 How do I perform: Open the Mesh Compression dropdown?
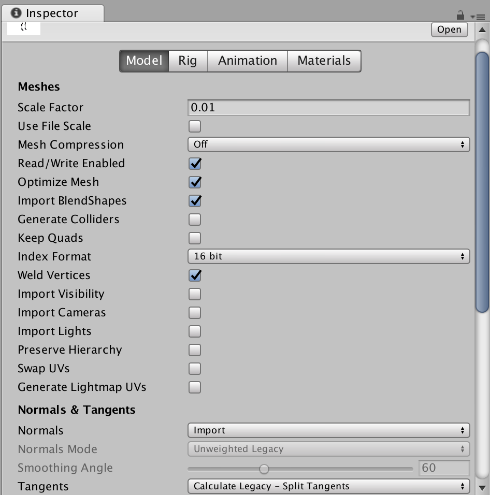click(x=328, y=144)
